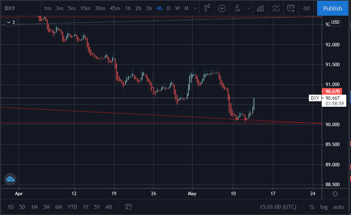The width and height of the screenshot is (351, 215).
Task: Click the red 90.670 price label
Action: pyautogui.click(x=332, y=91)
